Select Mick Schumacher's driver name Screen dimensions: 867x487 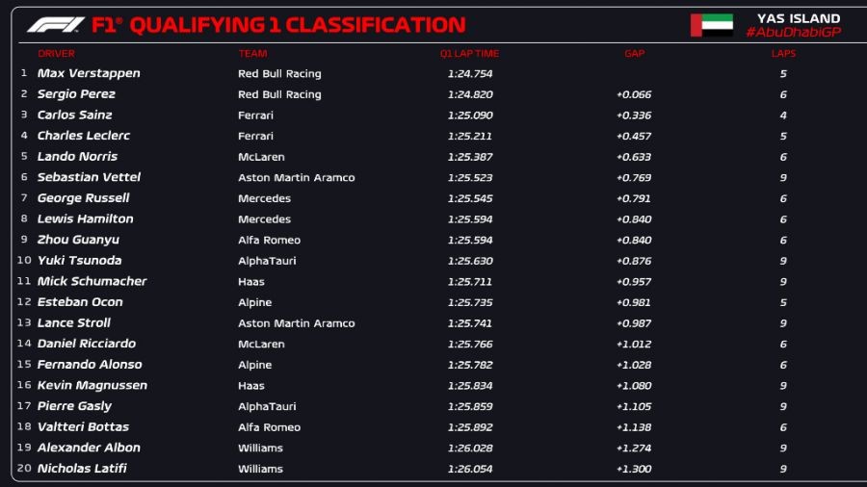(92, 282)
